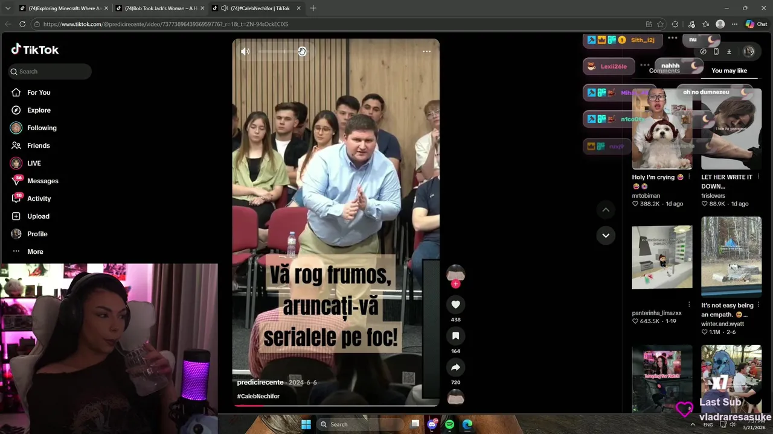Open the Explore page
The width and height of the screenshot is (773, 434).
pyautogui.click(x=31, y=110)
